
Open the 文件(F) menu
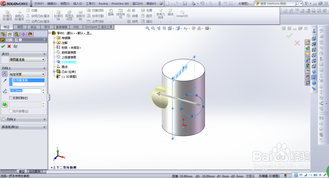coord(39,4)
